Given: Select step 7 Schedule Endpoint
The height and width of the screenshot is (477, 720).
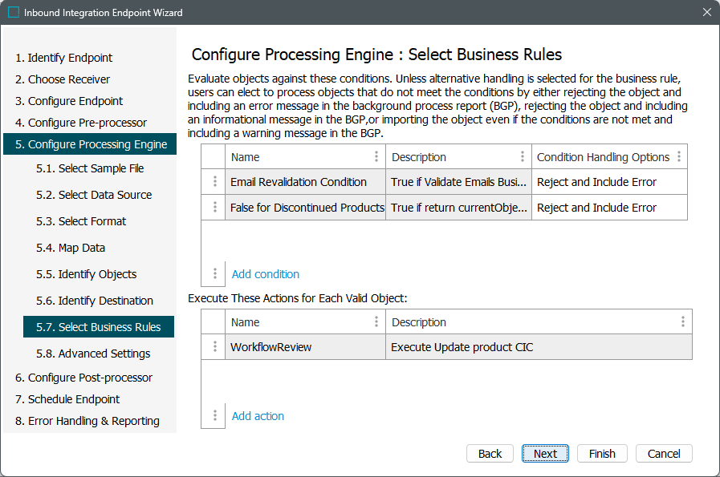Looking at the screenshot, I should 67,399.
